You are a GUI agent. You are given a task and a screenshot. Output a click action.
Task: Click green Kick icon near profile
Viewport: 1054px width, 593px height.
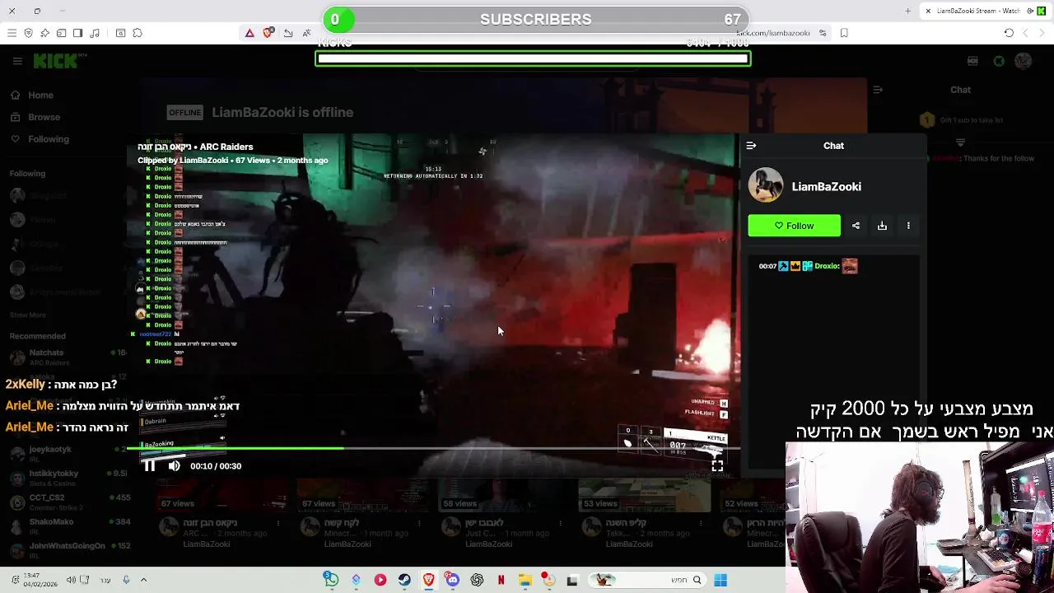(999, 61)
